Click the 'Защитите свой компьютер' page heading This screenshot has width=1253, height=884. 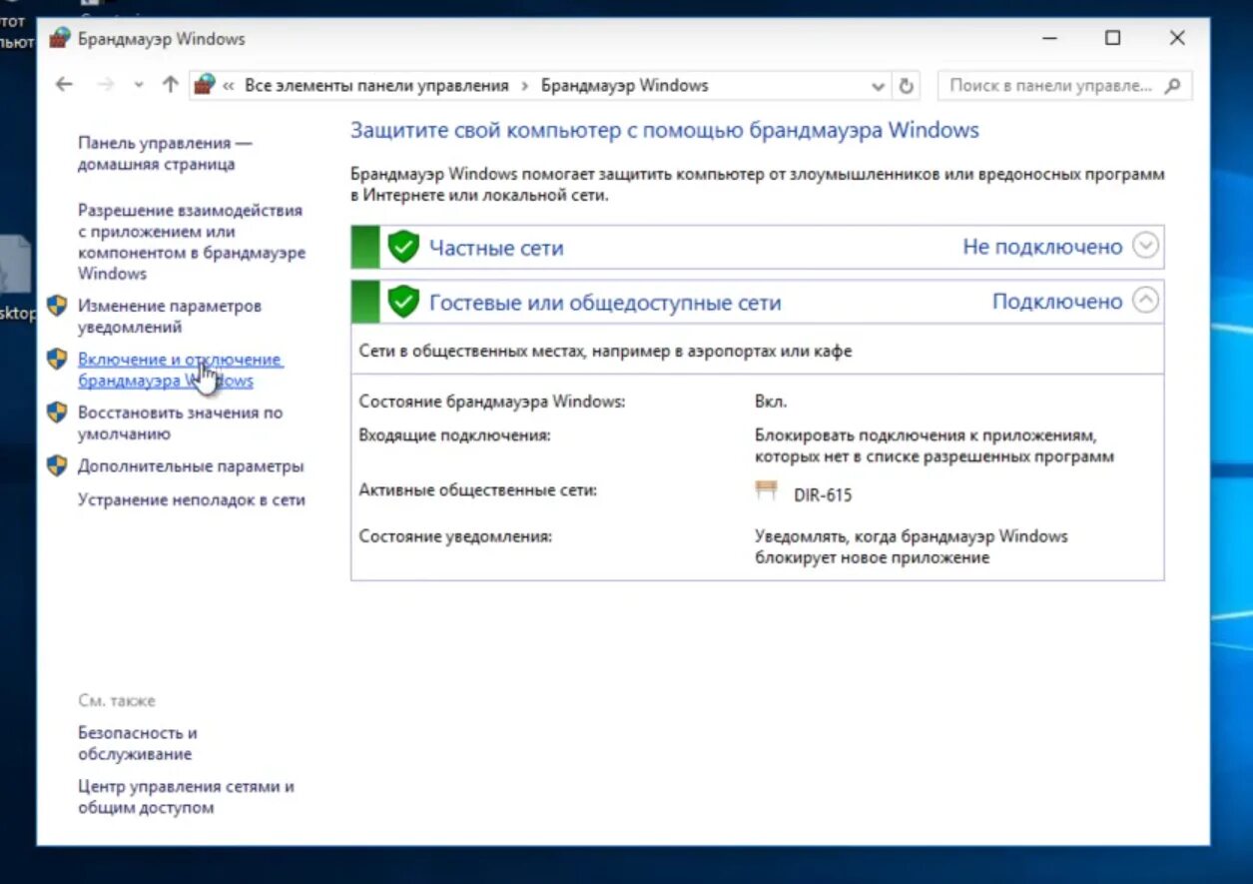coord(665,131)
